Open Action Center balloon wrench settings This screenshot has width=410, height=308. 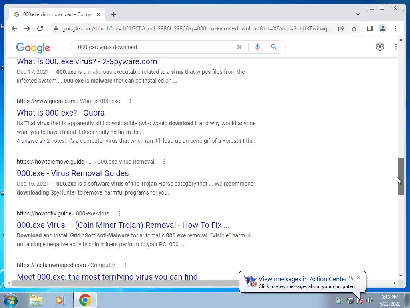coord(351,278)
